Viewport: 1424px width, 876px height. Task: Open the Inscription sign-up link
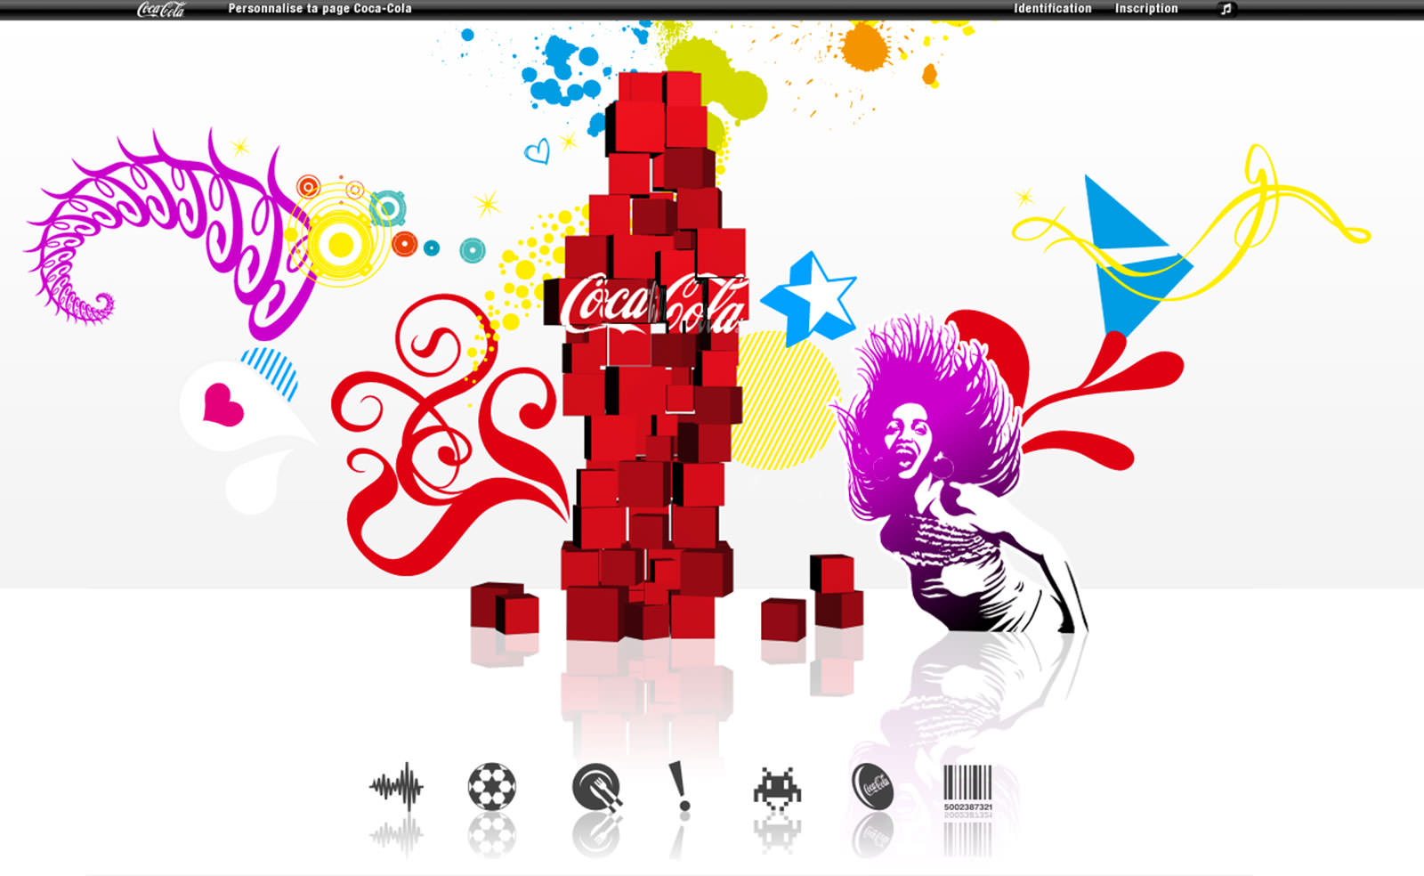(1146, 9)
